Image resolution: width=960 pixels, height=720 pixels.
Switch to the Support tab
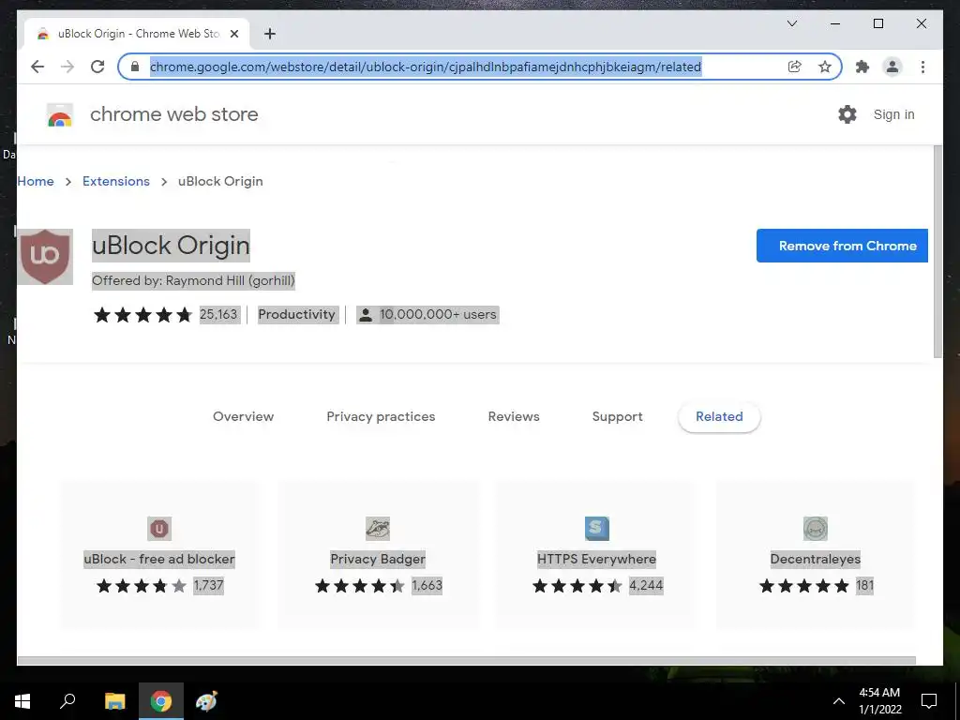coord(617,417)
